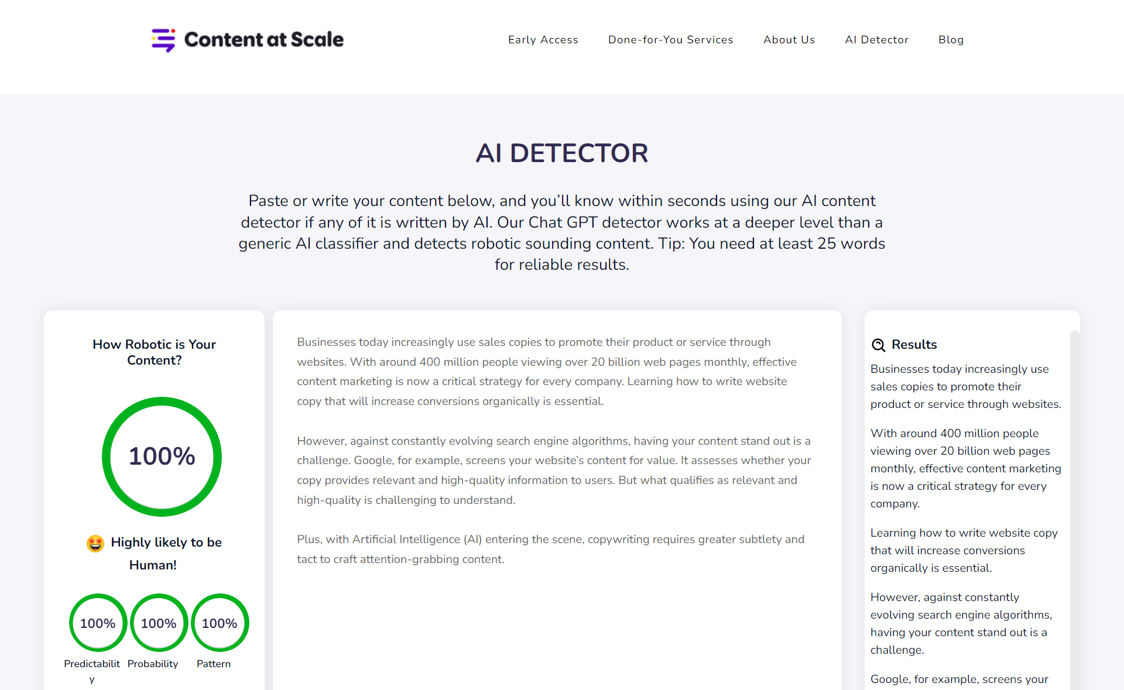Click the Done-for-You Services link
The width and height of the screenshot is (1124, 690).
tap(671, 40)
